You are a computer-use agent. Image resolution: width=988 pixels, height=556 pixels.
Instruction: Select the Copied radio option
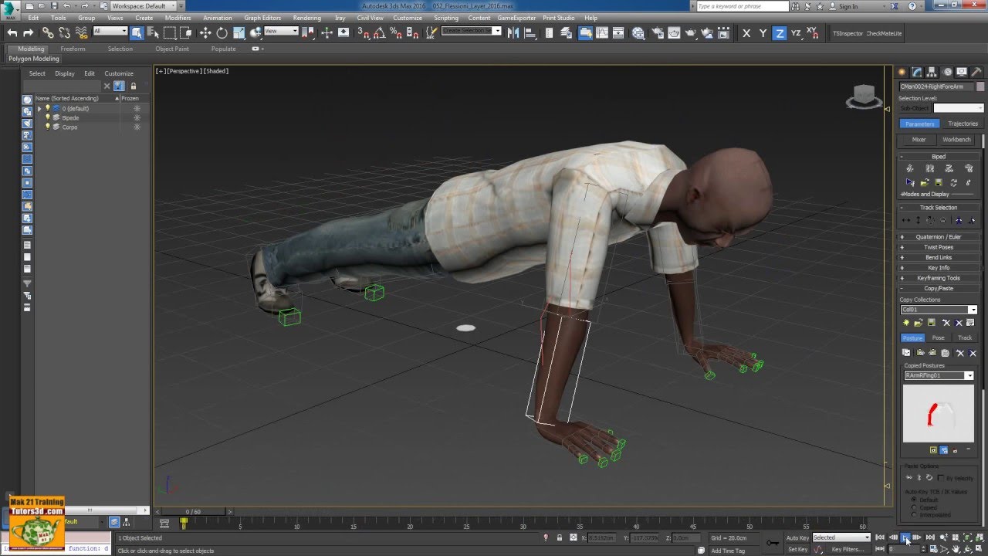(915, 507)
